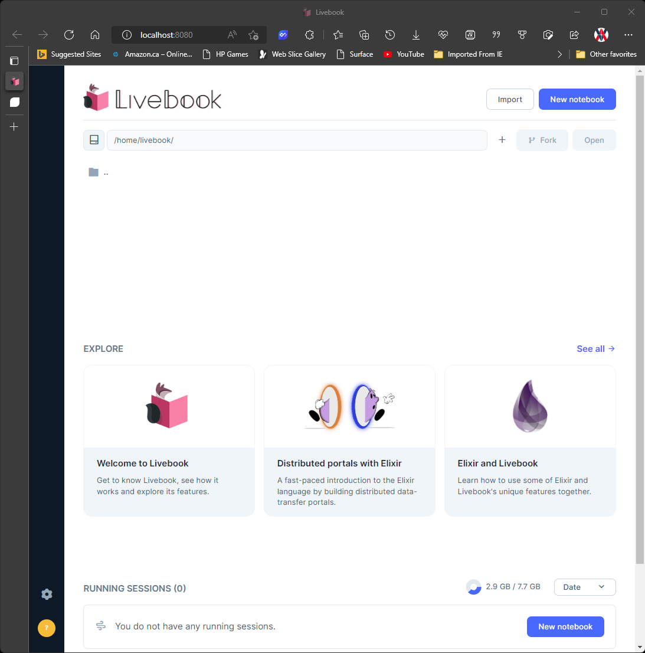The width and height of the screenshot is (645, 653).
Task: Open HP Games bookmark
Action: (x=225, y=54)
